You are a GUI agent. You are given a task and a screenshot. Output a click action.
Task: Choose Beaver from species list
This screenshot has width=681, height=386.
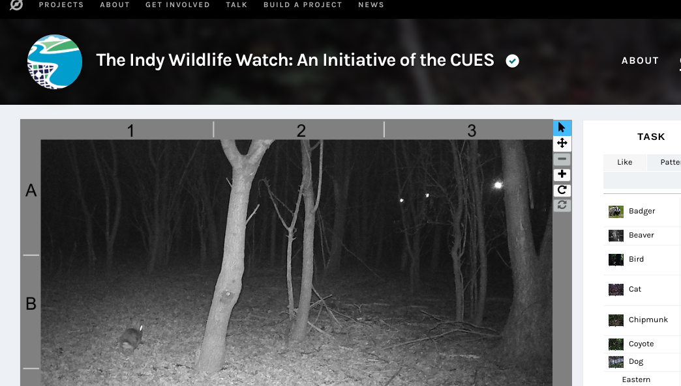pos(642,235)
